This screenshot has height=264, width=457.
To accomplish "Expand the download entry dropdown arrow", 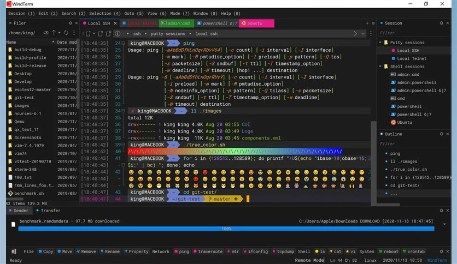I will pyautogui.click(x=444, y=224).
